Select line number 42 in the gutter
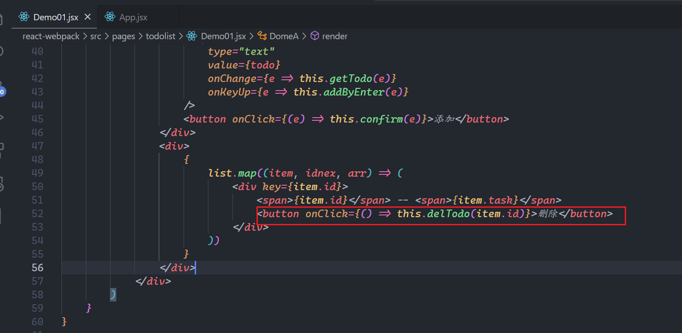The width and height of the screenshot is (682, 333). click(37, 78)
